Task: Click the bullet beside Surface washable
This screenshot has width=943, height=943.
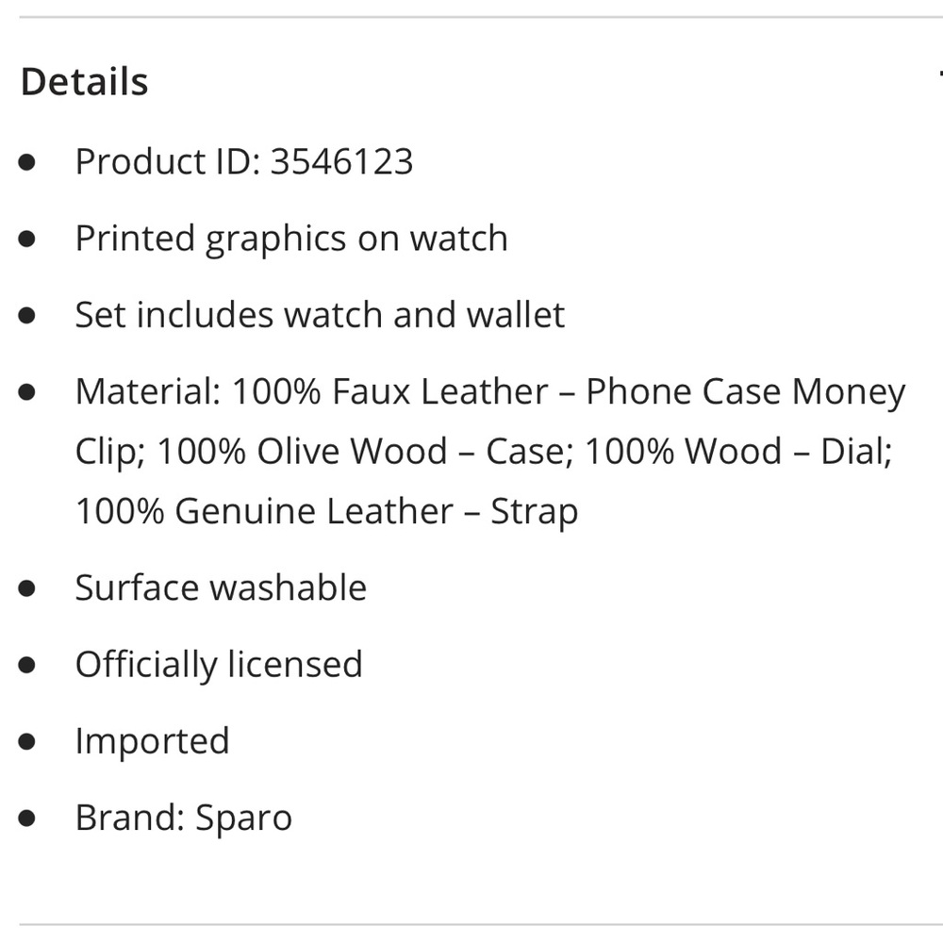Action: (x=27, y=587)
